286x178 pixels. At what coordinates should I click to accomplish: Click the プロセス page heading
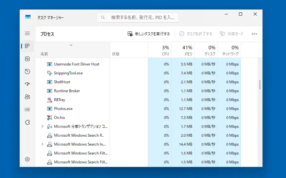tap(47, 34)
